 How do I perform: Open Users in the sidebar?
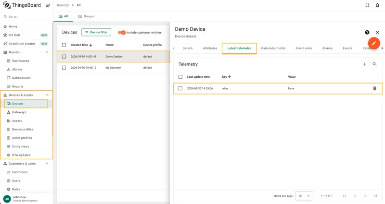click(26, 181)
